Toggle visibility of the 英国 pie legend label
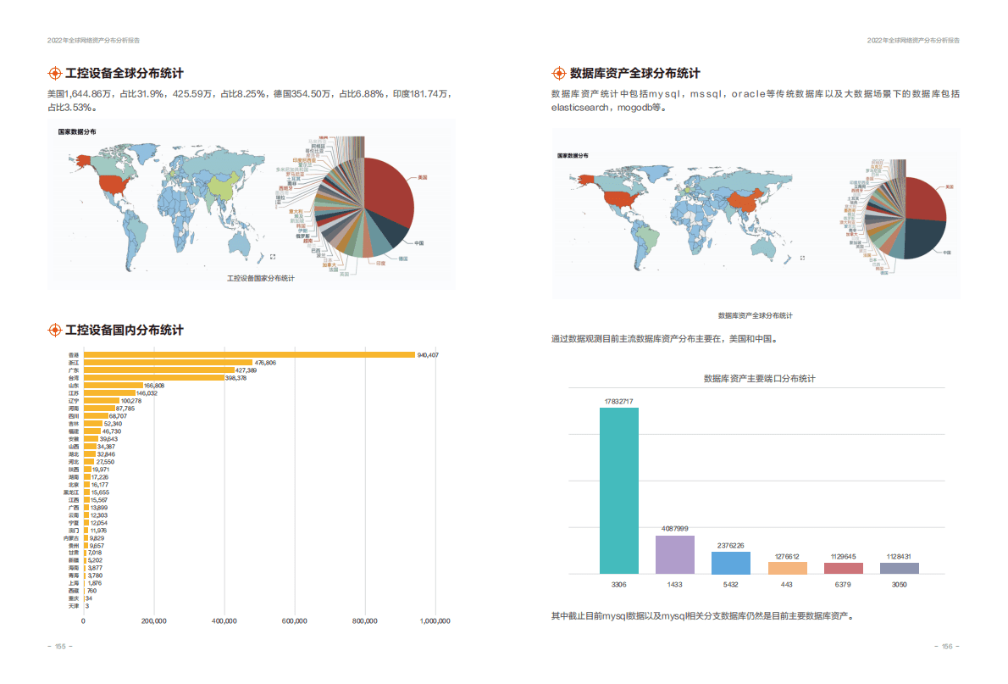This screenshot has width=1008, height=684. coord(344,274)
